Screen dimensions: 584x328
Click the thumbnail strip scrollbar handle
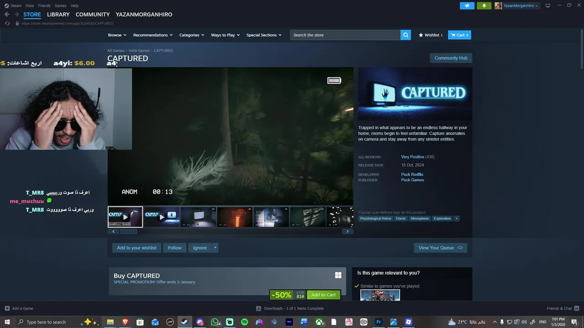(128, 231)
